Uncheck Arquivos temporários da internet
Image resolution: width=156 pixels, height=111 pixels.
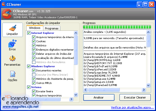tap(34, 37)
